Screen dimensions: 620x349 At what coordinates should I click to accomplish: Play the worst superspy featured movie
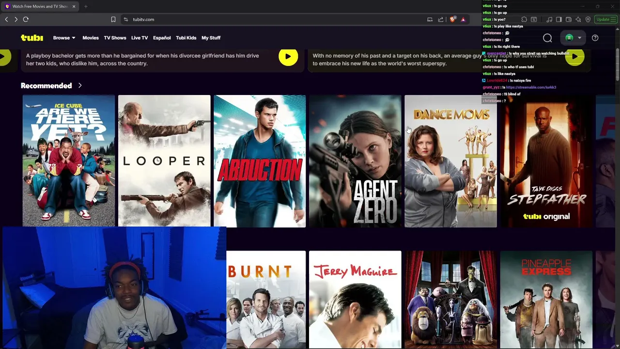574,57
